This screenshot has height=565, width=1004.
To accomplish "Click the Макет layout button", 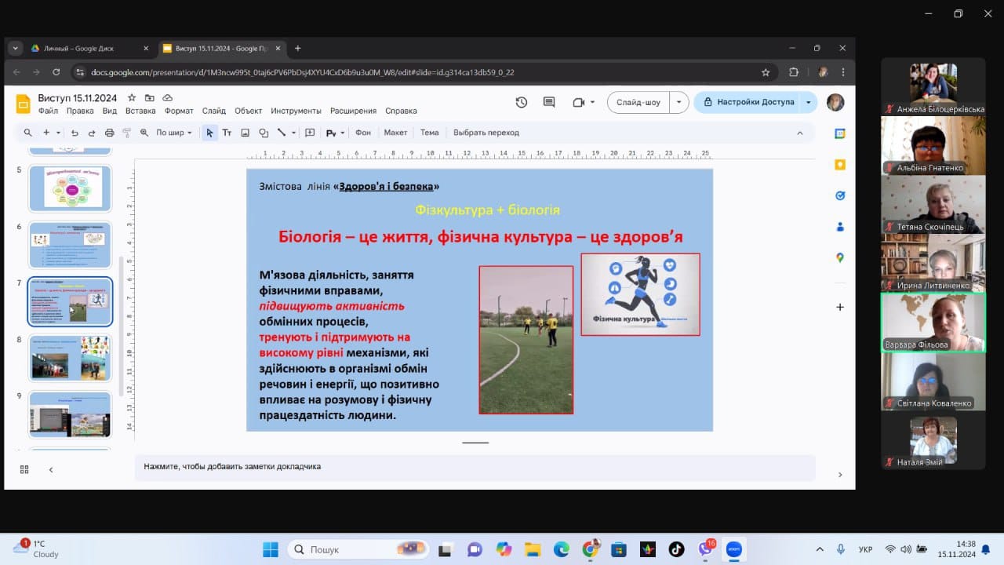I will click(x=395, y=133).
